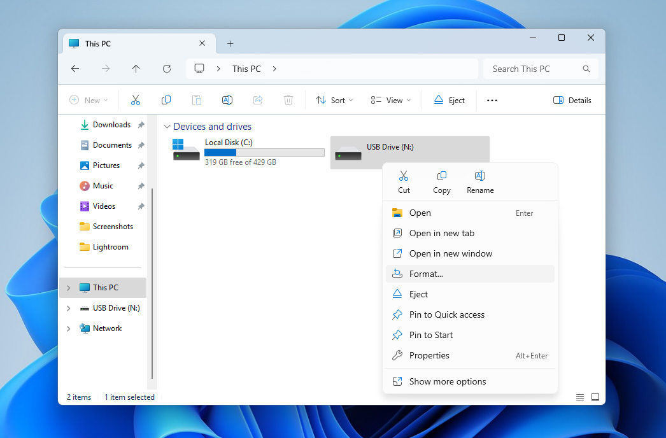Open the Lightroom folder in the sidebar

(104, 247)
